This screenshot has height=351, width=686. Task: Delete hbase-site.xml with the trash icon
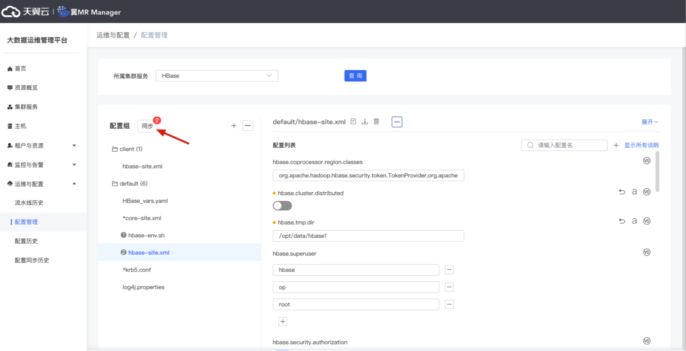(376, 122)
